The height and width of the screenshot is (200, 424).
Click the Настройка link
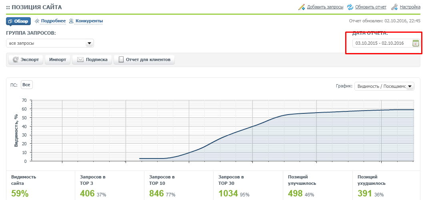click(410, 7)
